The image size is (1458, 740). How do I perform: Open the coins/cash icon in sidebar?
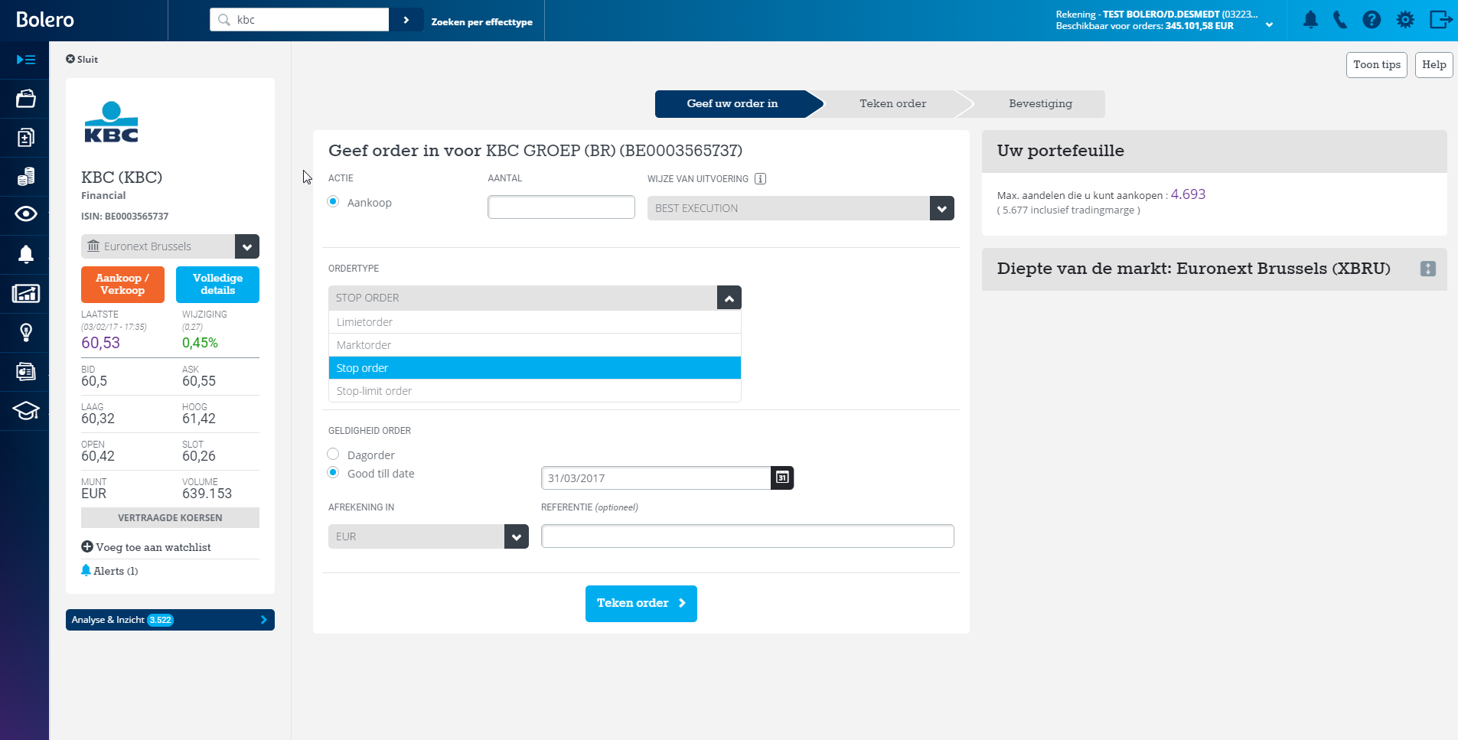[25, 177]
